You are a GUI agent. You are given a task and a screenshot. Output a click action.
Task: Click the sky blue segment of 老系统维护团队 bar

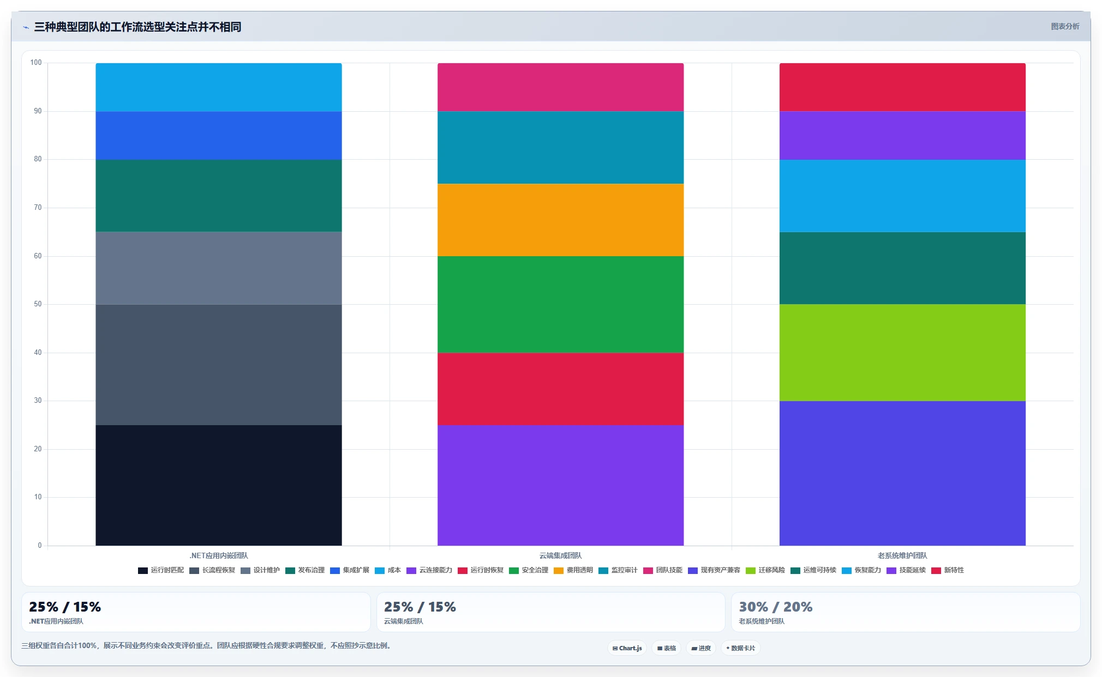[x=902, y=196]
